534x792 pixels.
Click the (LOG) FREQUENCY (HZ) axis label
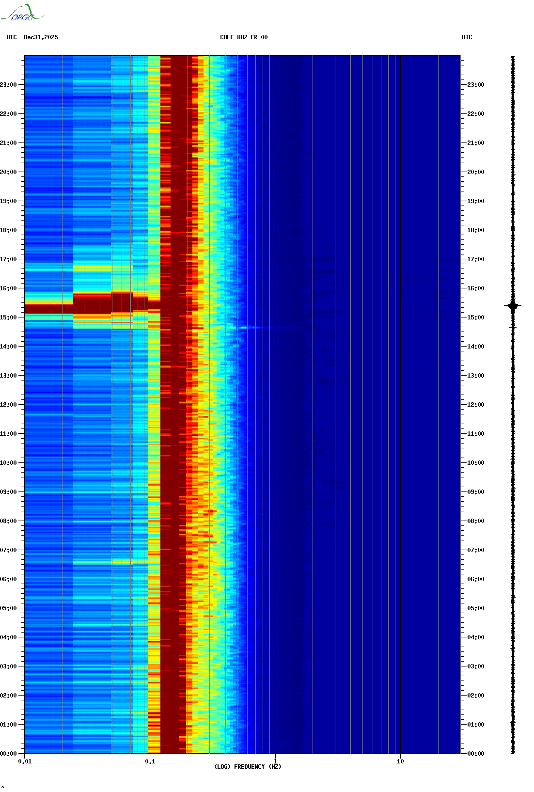click(248, 767)
